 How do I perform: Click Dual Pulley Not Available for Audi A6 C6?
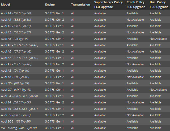tap(158, 39)
